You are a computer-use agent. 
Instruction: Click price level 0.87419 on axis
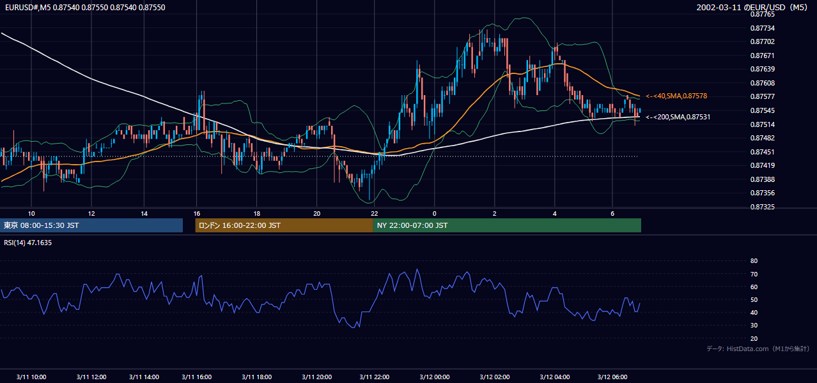click(x=762, y=165)
